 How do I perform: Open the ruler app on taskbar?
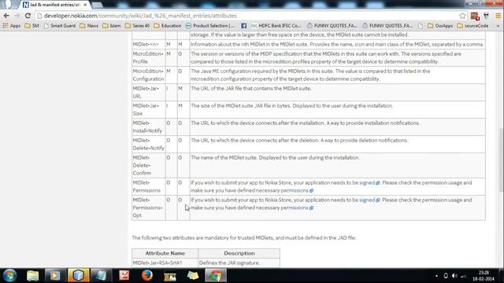point(170,276)
